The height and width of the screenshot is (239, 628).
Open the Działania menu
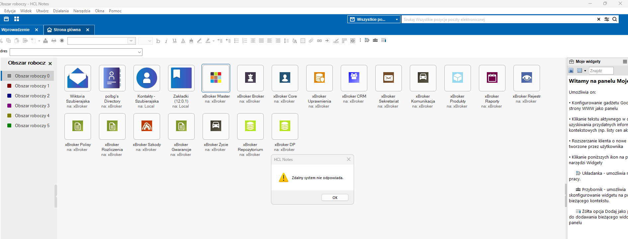61,11
